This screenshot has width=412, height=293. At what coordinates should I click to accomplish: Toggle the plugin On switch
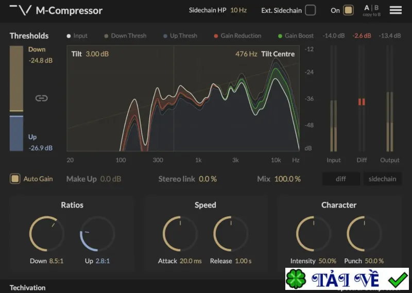(x=349, y=10)
